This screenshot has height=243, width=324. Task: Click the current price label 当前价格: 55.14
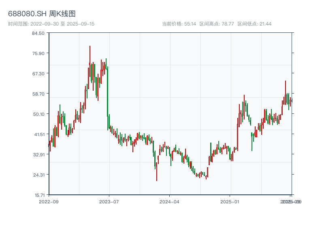click(x=179, y=24)
